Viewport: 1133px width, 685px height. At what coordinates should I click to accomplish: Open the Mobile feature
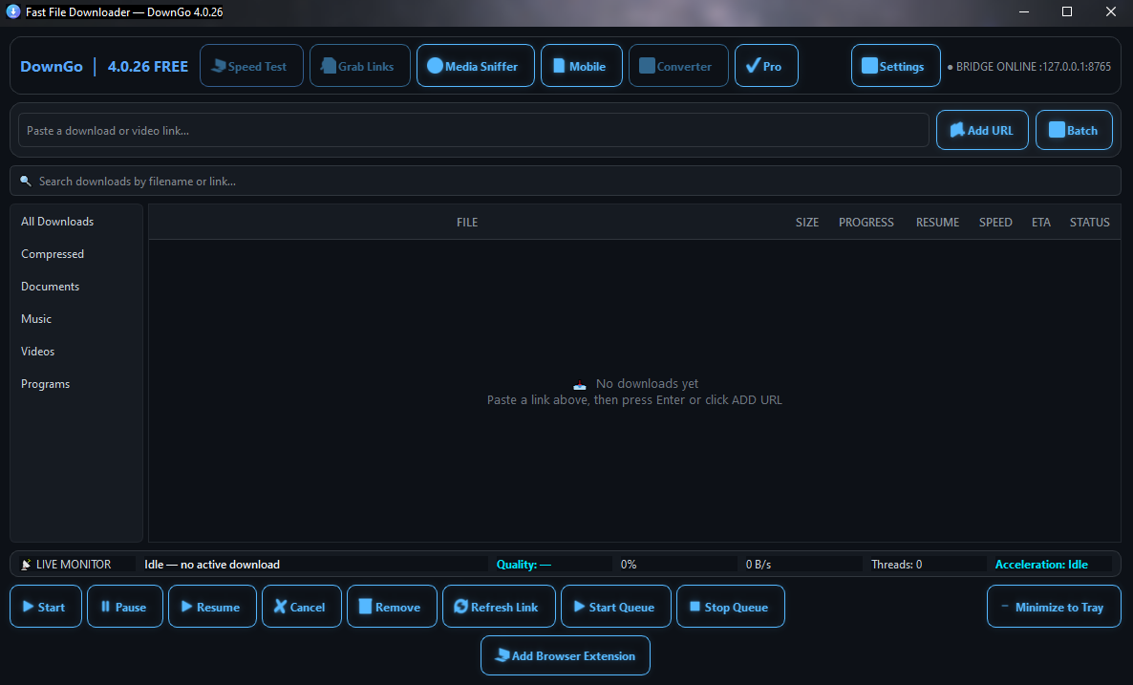click(582, 66)
